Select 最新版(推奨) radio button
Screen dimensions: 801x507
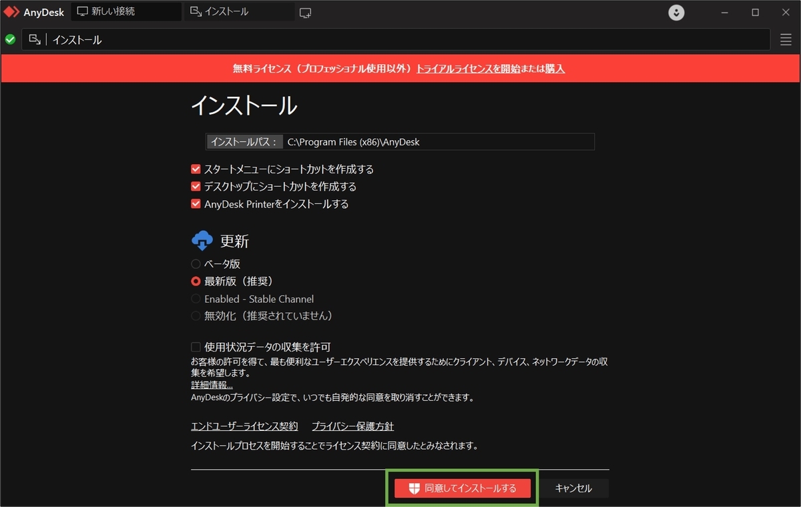tap(196, 282)
